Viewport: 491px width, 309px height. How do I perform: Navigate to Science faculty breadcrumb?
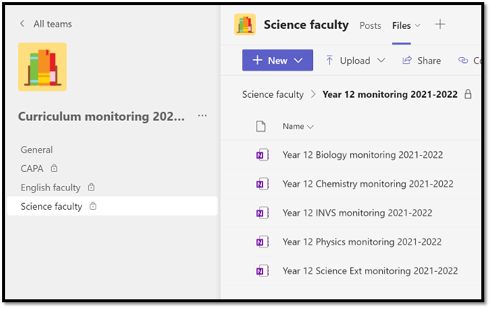(273, 94)
